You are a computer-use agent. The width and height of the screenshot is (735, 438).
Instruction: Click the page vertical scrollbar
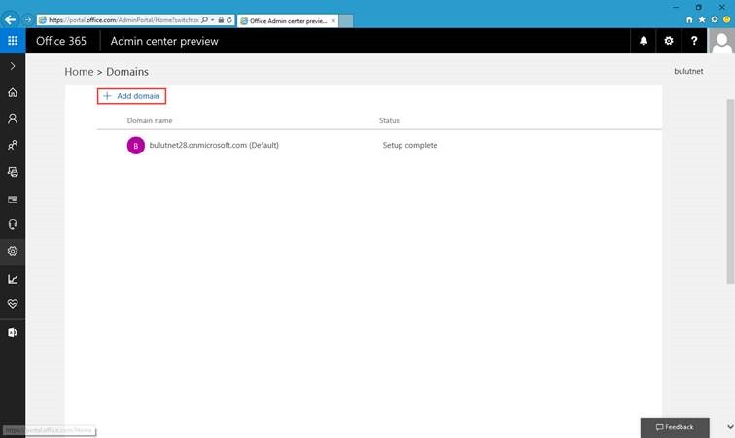(x=730, y=191)
